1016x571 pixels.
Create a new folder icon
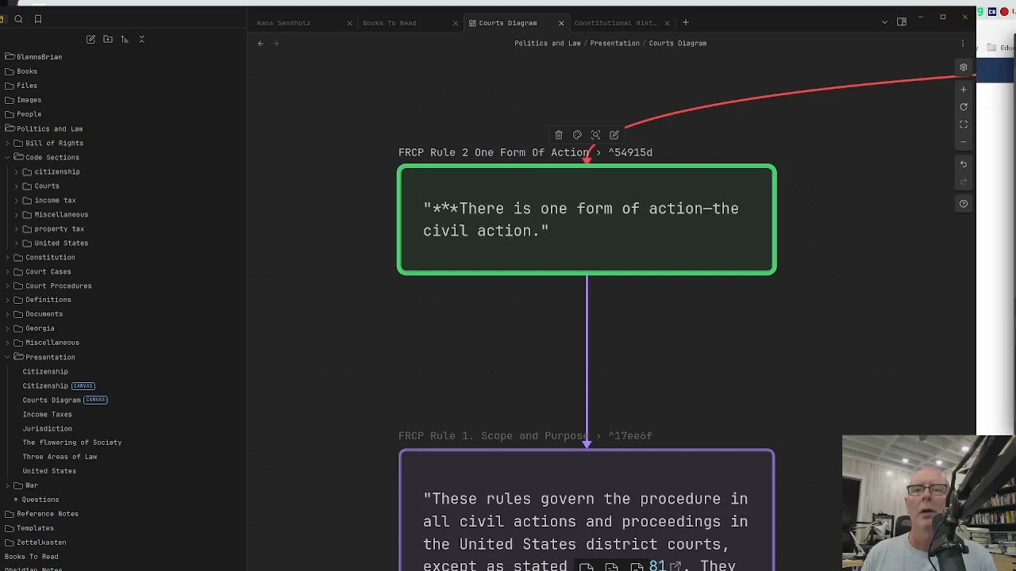[x=108, y=39]
